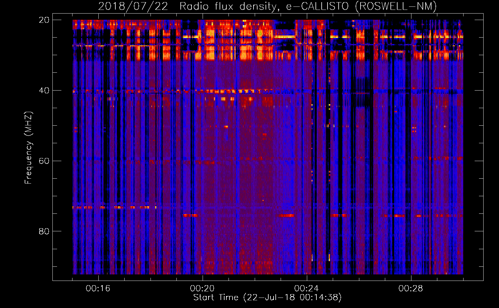Click the '80' frequency tick label
Image resolution: width=499 pixels, height=308 pixels.
point(44,231)
